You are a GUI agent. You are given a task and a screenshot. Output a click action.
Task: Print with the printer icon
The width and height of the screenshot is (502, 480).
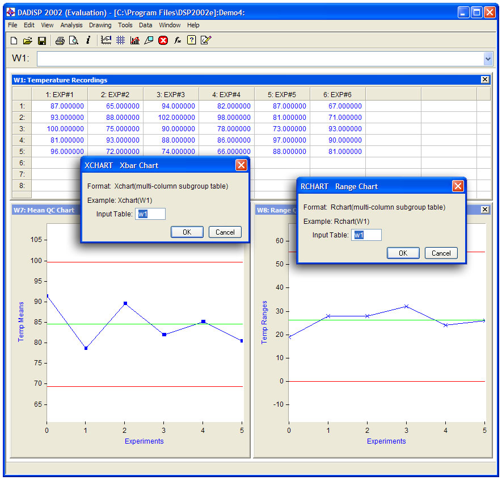tap(60, 40)
